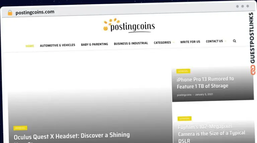257x143 pixels.
Task: Open Baby & Parenting menu item
Action: [x=94, y=44]
